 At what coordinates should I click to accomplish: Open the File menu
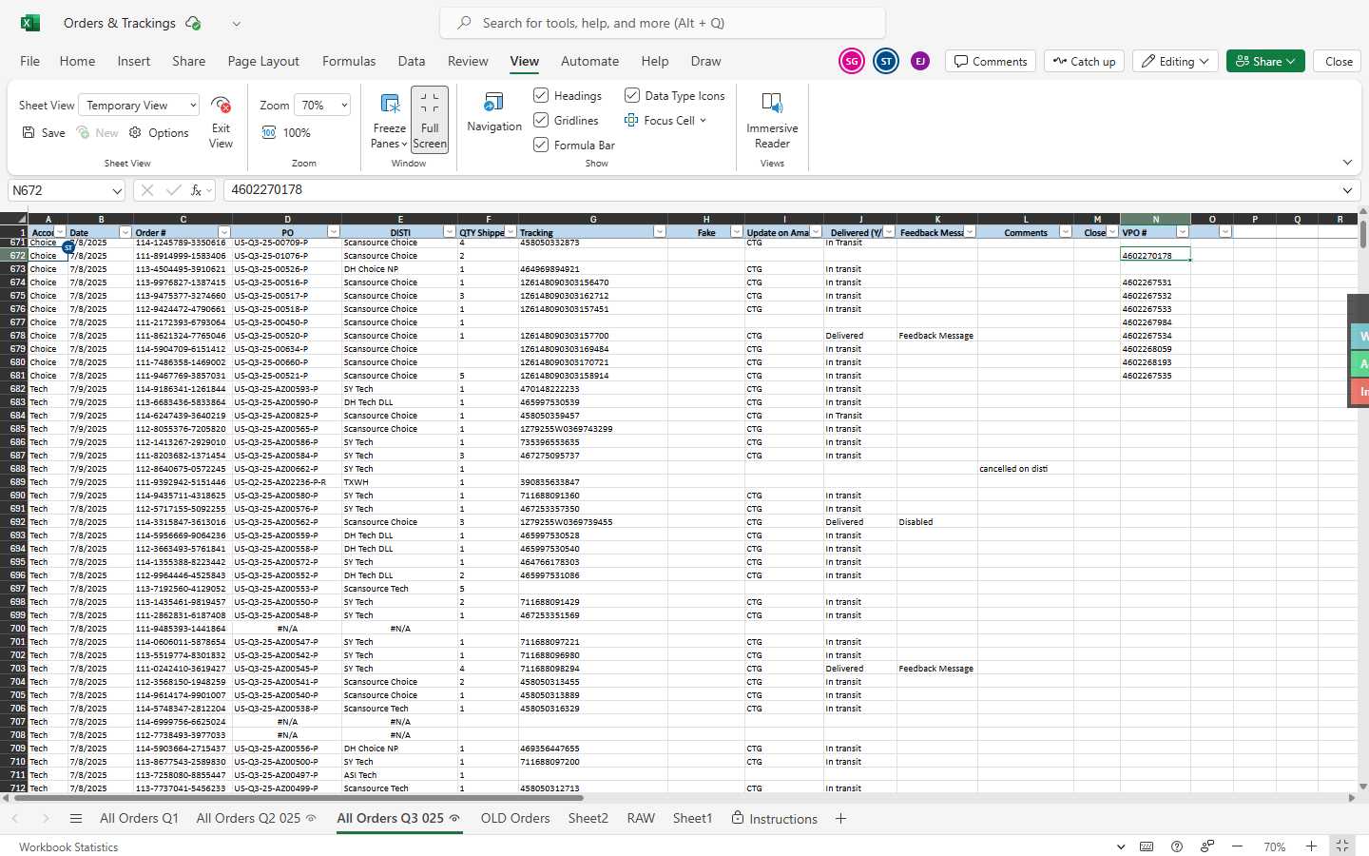(x=29, y=61)
